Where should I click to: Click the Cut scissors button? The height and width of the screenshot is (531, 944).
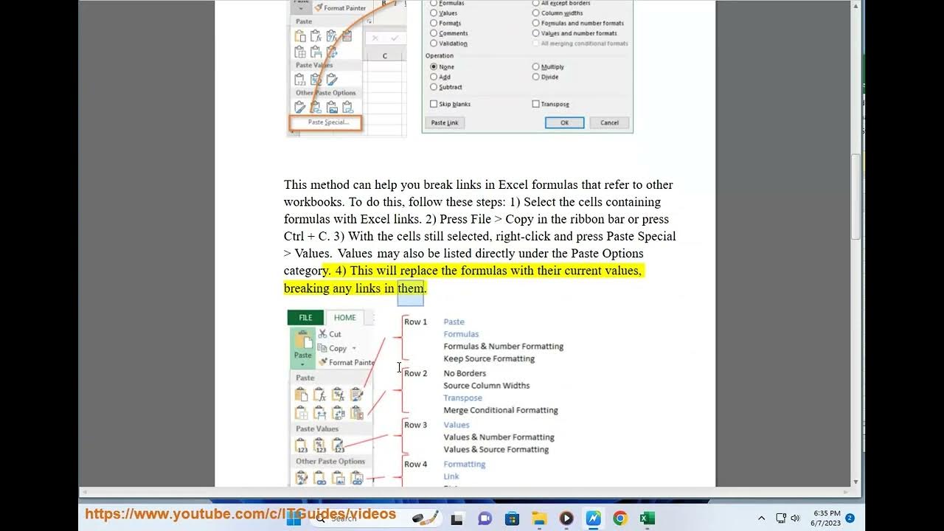point(330,334)
